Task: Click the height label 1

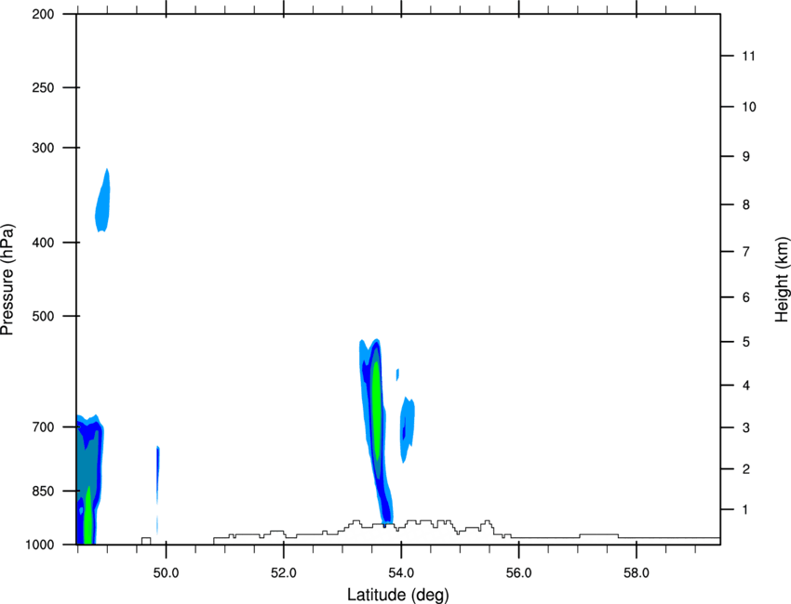Action: pos(746,510)
